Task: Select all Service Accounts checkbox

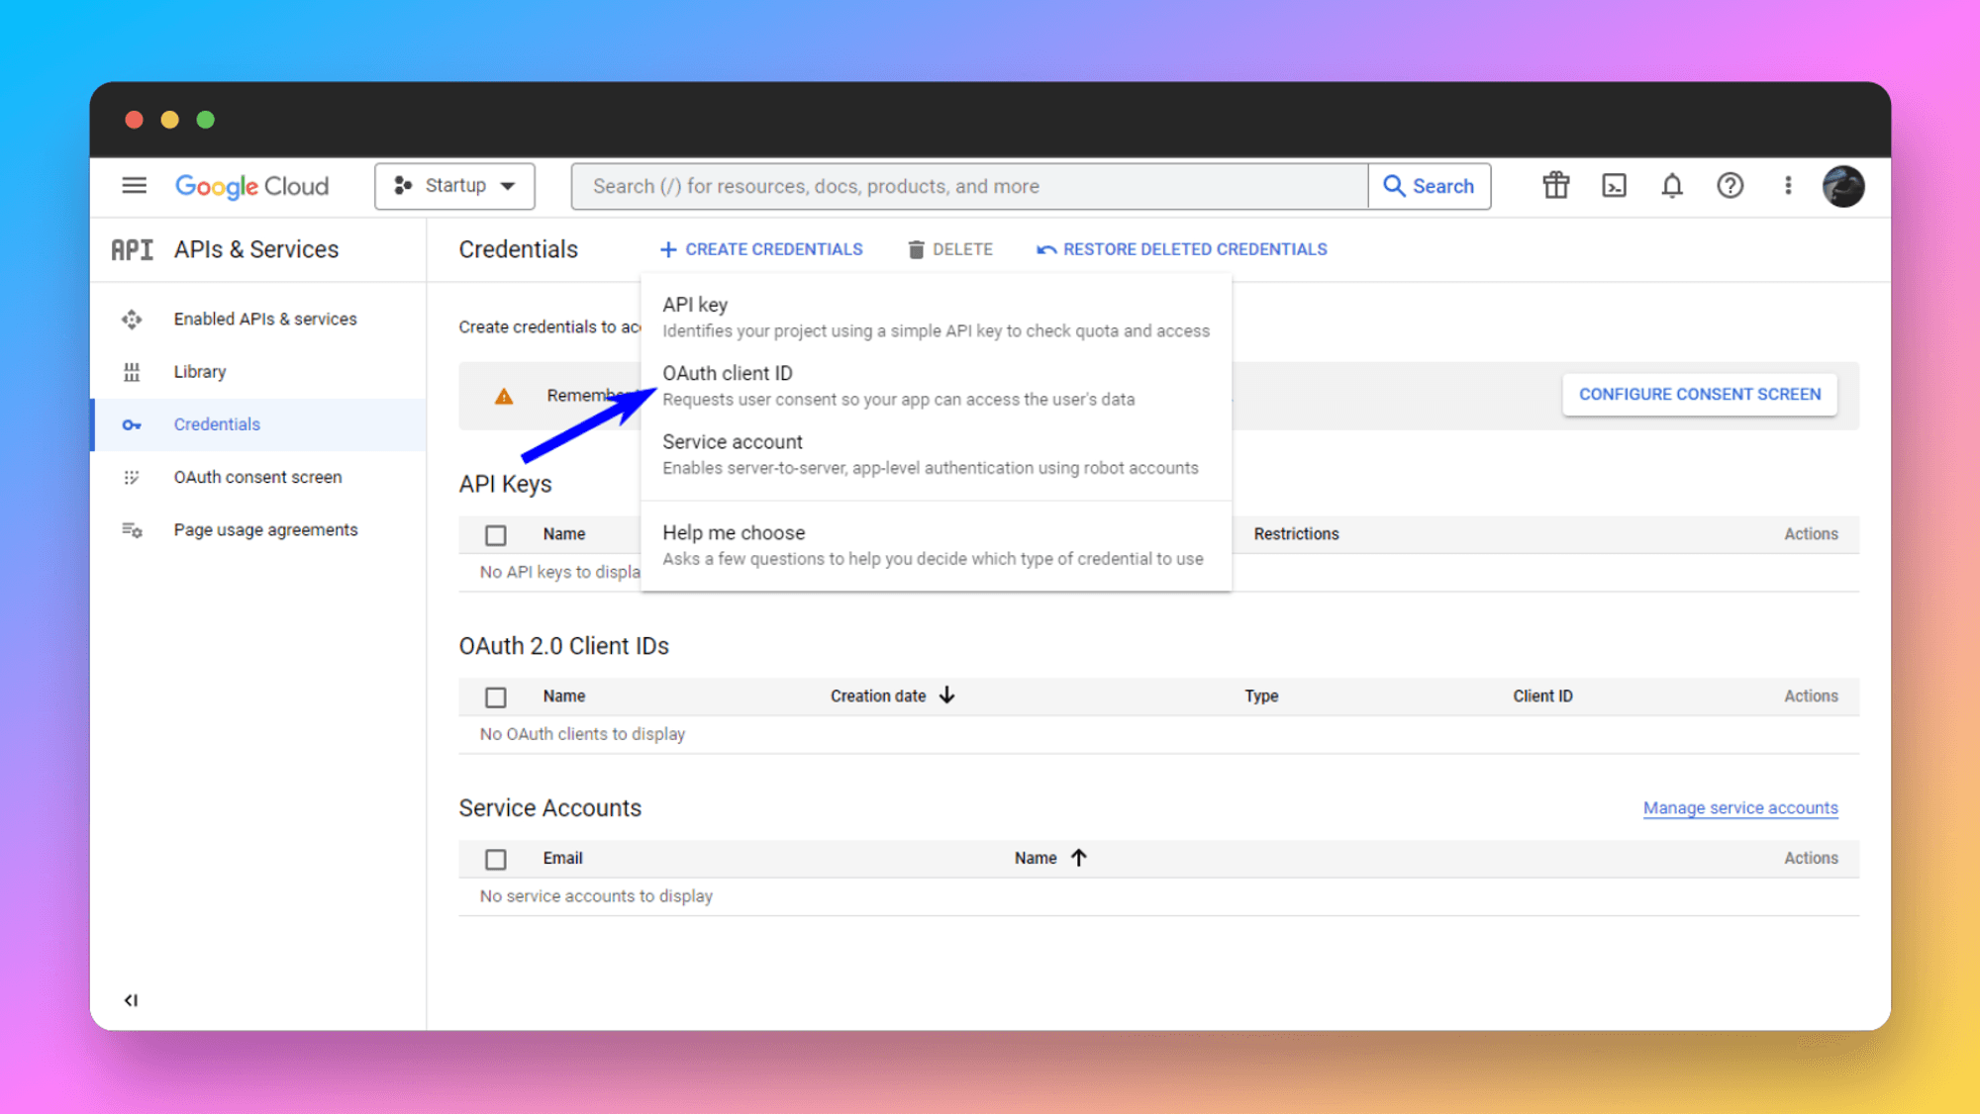Action: tap(496, 859)
